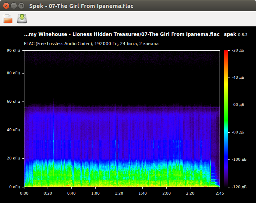
Task: Click the 2:45 end time marker
Action: tap(219, 193)
